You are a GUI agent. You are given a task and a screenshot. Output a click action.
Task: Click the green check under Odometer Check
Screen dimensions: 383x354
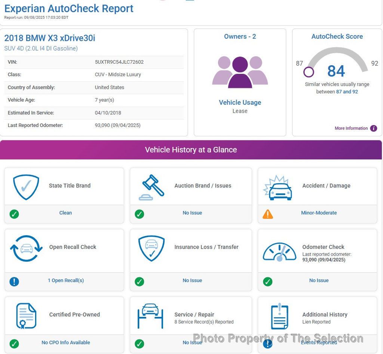268,281
